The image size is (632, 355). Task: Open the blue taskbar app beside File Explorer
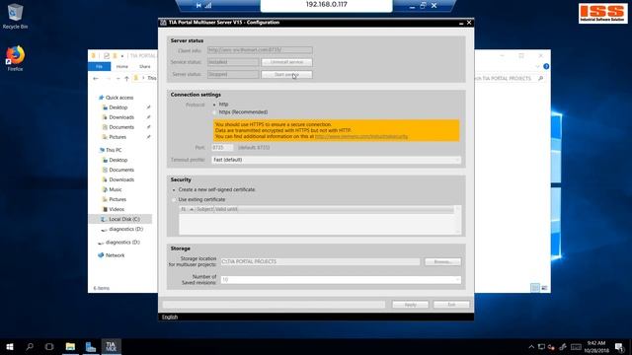91,346
